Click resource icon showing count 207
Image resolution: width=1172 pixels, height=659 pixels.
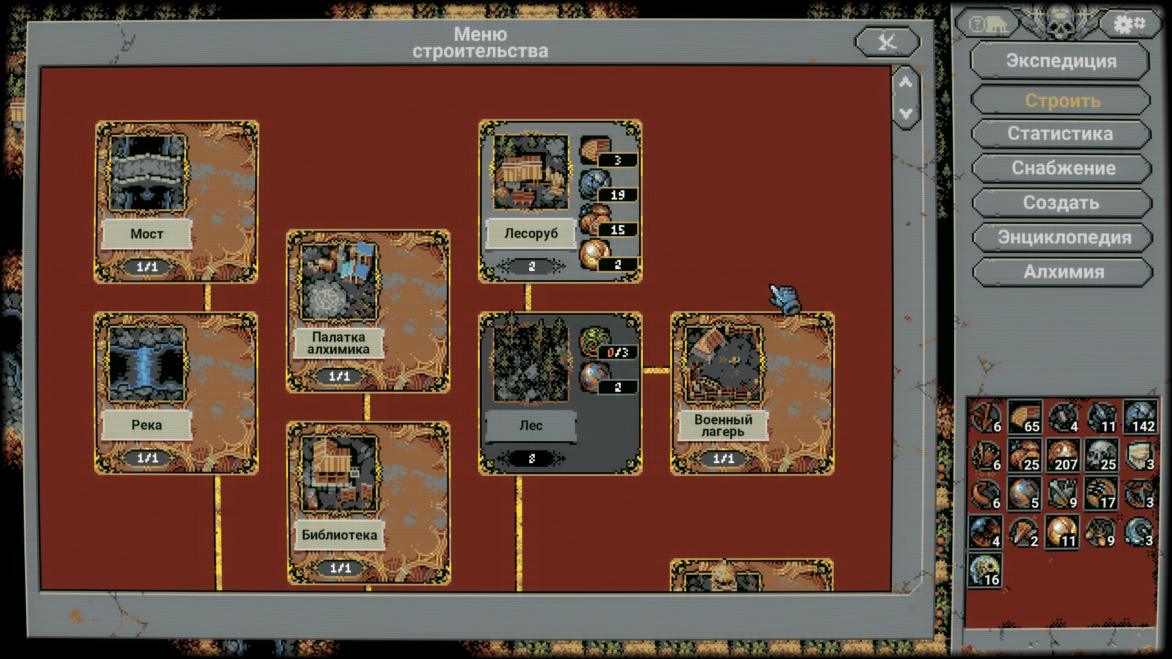click(x=1062, y=455)
